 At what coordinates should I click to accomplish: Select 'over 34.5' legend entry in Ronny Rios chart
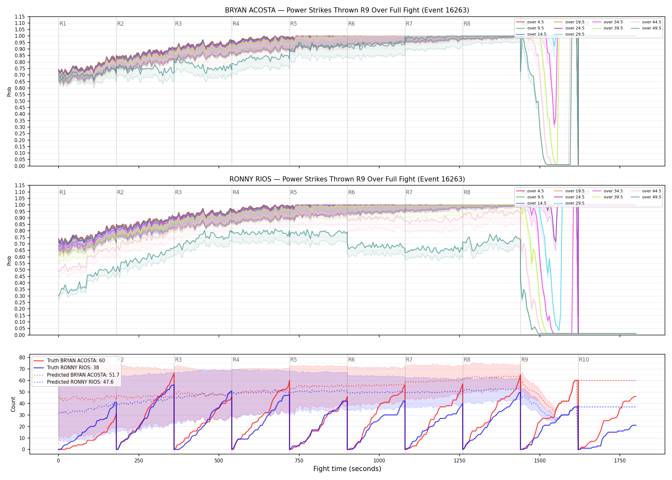tap(608, 191)
